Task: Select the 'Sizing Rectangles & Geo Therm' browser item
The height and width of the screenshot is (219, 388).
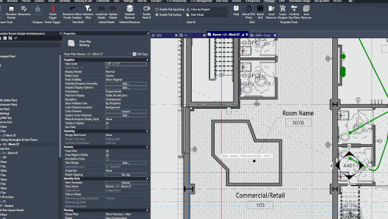Action: (19, 140)
